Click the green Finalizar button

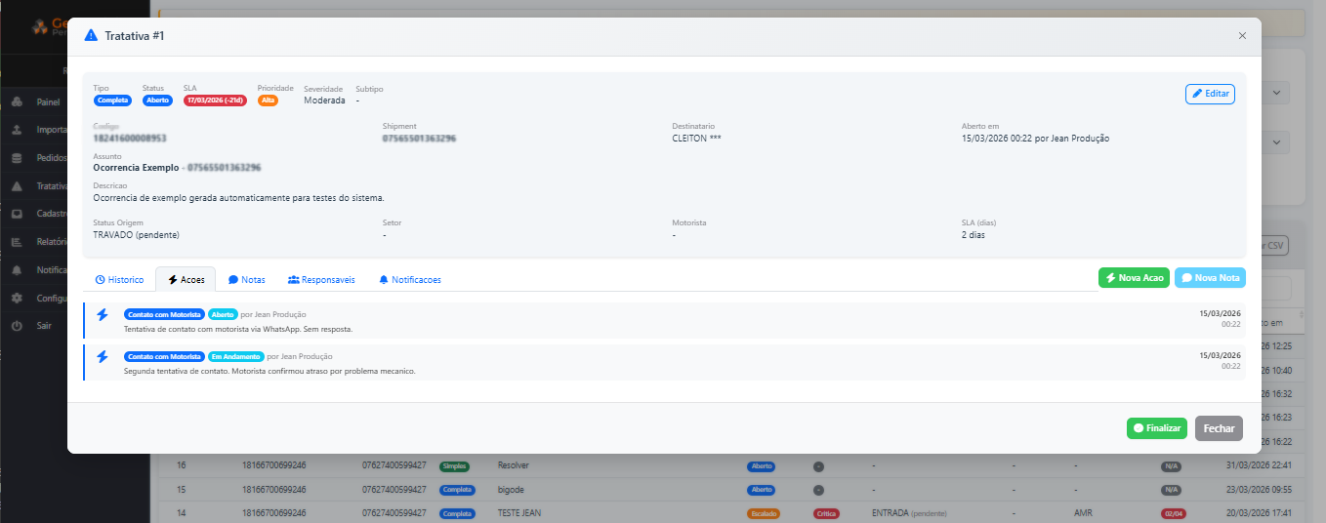click(1157, 428)
